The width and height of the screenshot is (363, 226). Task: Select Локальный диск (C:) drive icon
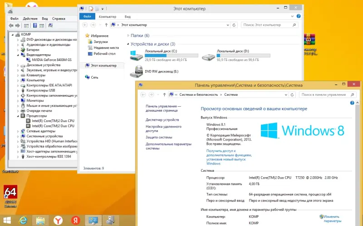pyautogui.click(x=137, y=56)
